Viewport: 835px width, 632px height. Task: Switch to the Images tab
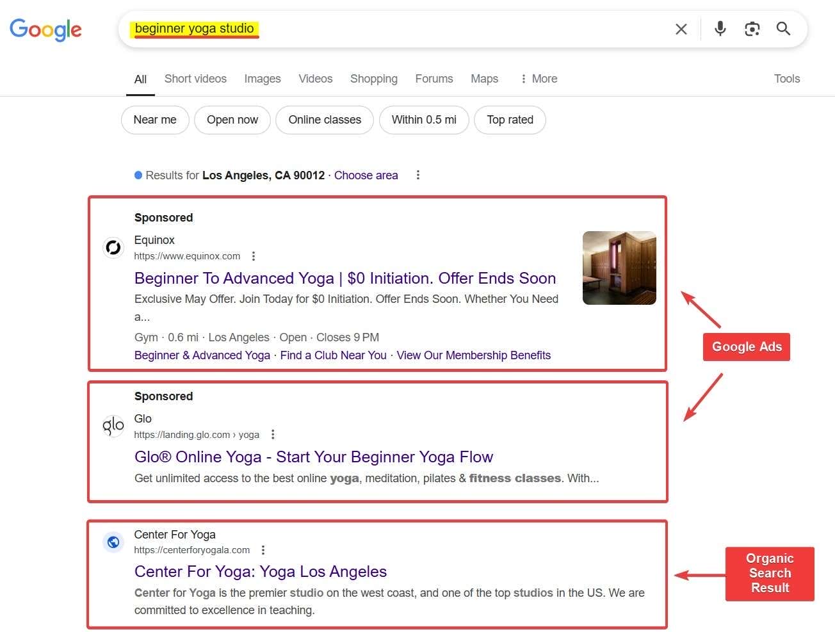click(262, 78)
